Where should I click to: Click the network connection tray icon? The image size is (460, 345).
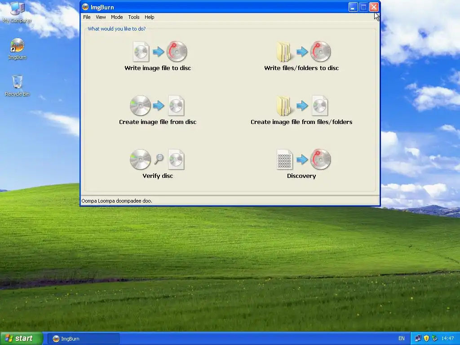click(418, 338)
